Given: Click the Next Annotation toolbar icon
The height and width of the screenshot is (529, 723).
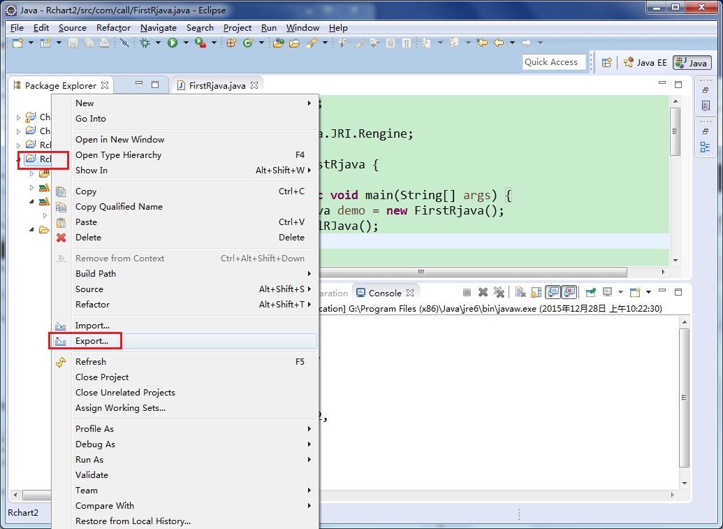Looking at the screenshot, I should 426,43.
